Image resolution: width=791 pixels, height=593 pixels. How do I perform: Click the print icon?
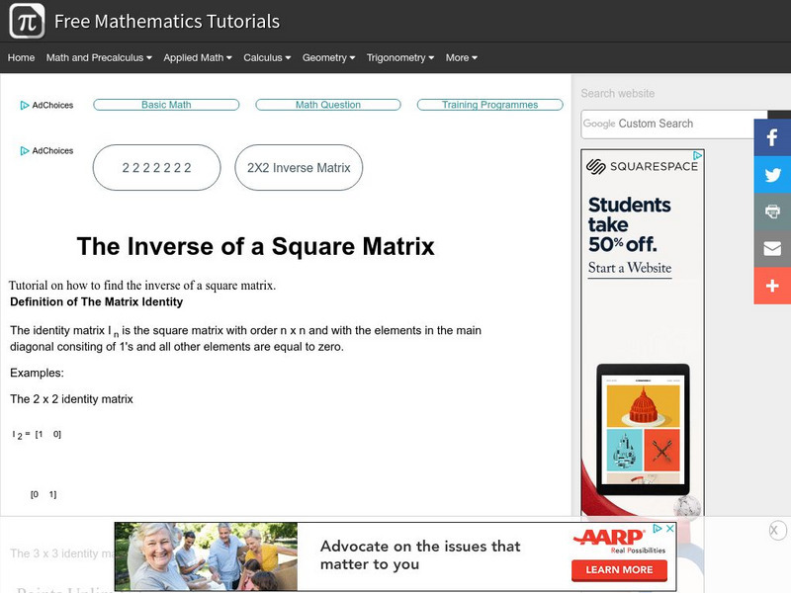[x=772, y=212]
